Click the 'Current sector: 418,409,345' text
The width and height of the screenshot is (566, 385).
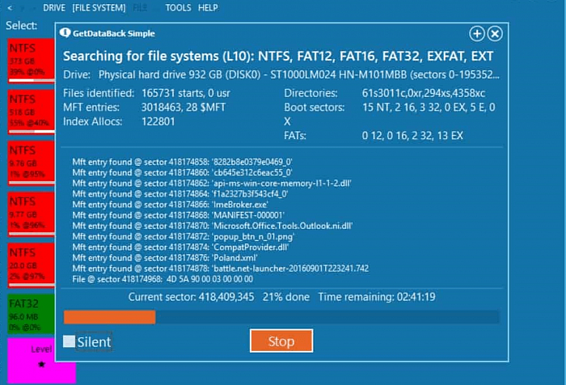[192, 297]
